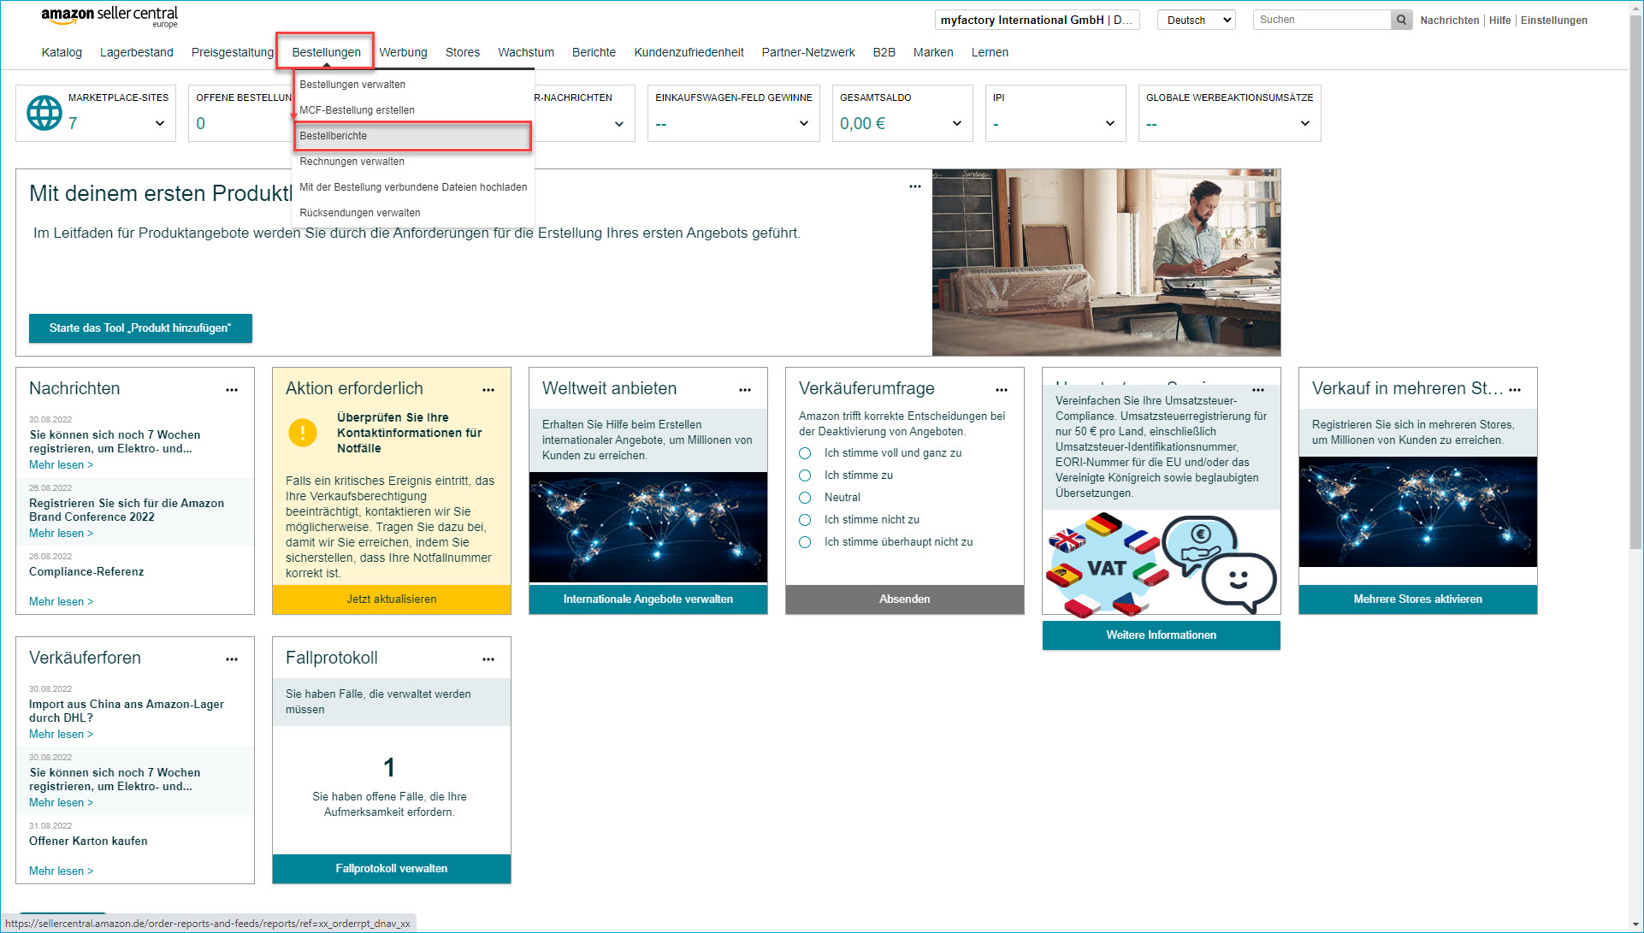
Task: Click the 'Mehrere Stores aktivieren' button
Action: tap(1418, 599)
